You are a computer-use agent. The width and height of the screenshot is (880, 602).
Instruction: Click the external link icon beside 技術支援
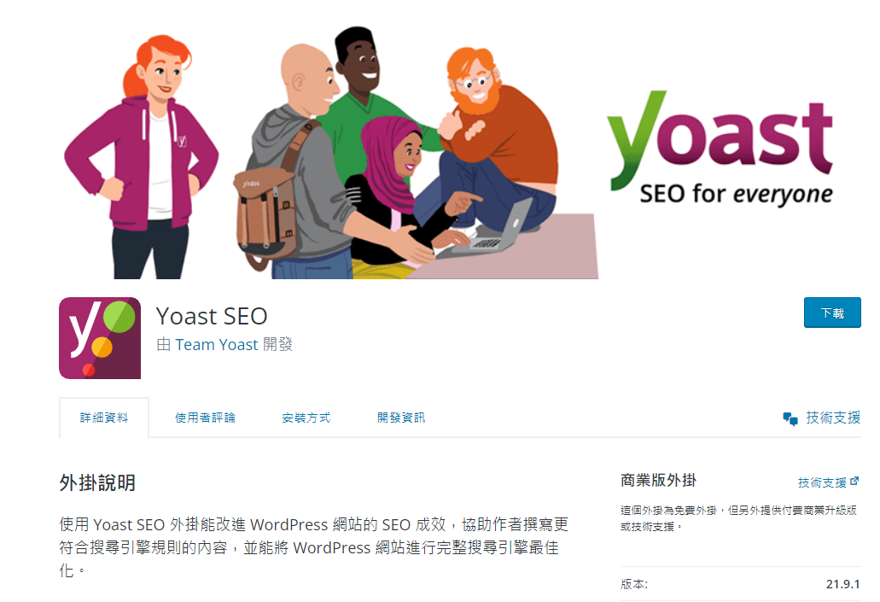854,482
